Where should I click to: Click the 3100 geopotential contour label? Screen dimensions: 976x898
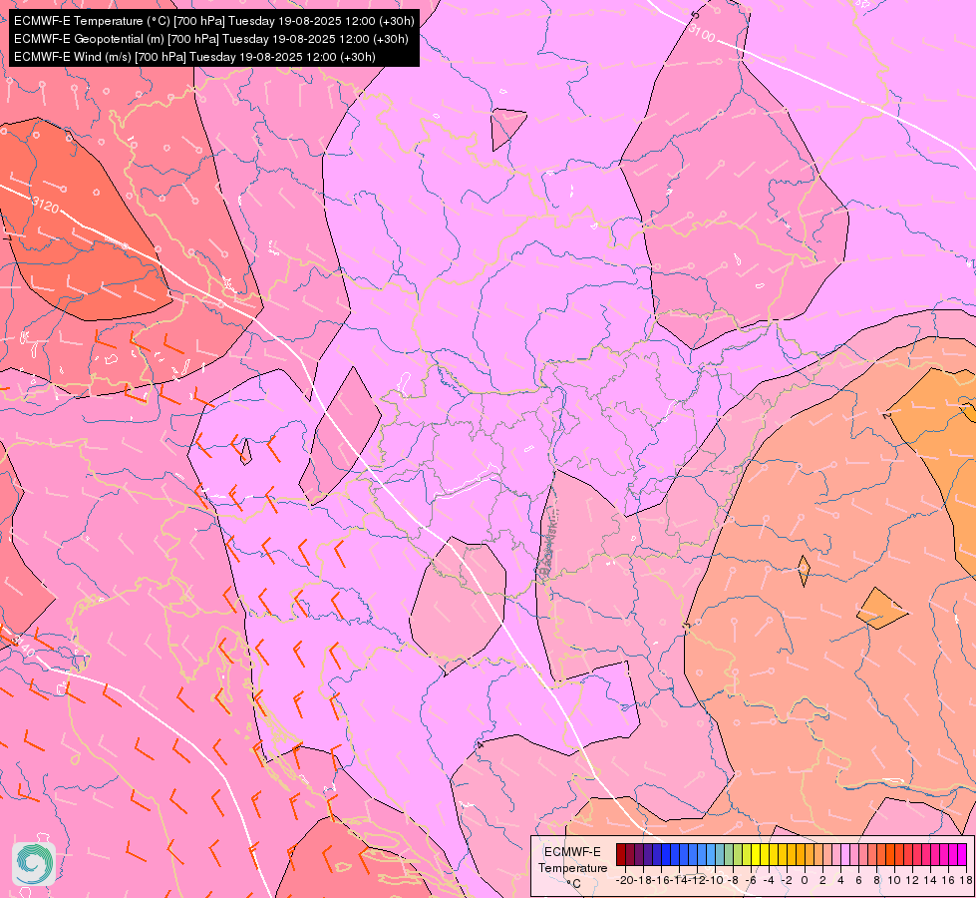click(x=702, y=34)
